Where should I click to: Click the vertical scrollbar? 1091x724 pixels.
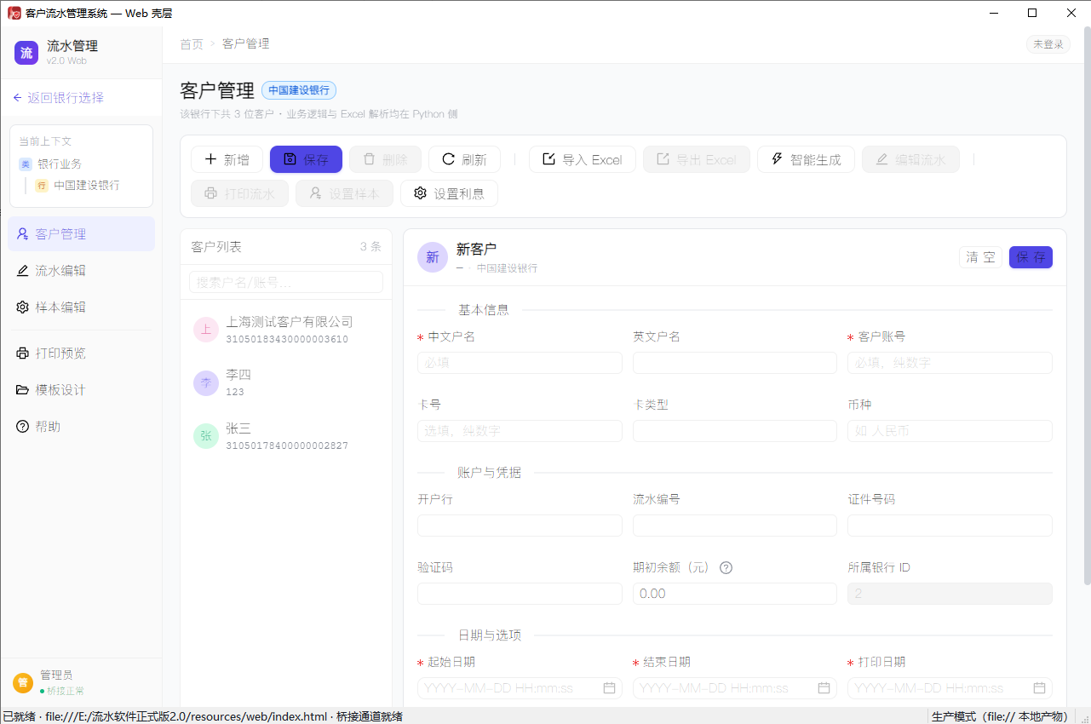(1087, 307)
